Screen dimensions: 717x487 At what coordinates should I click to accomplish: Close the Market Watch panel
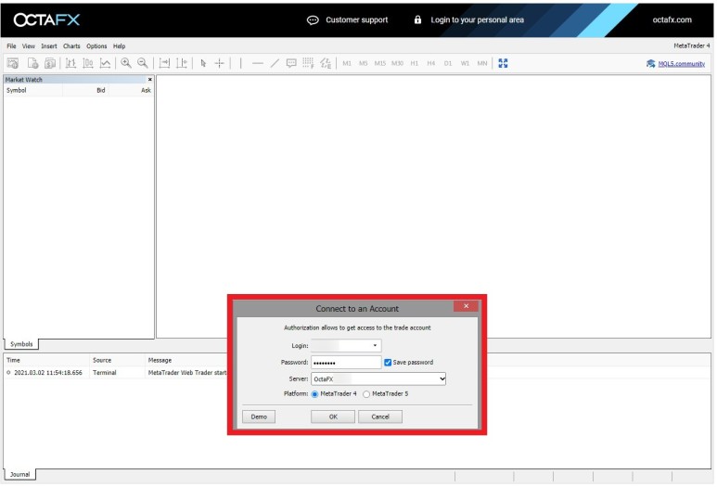click(150, 80)
